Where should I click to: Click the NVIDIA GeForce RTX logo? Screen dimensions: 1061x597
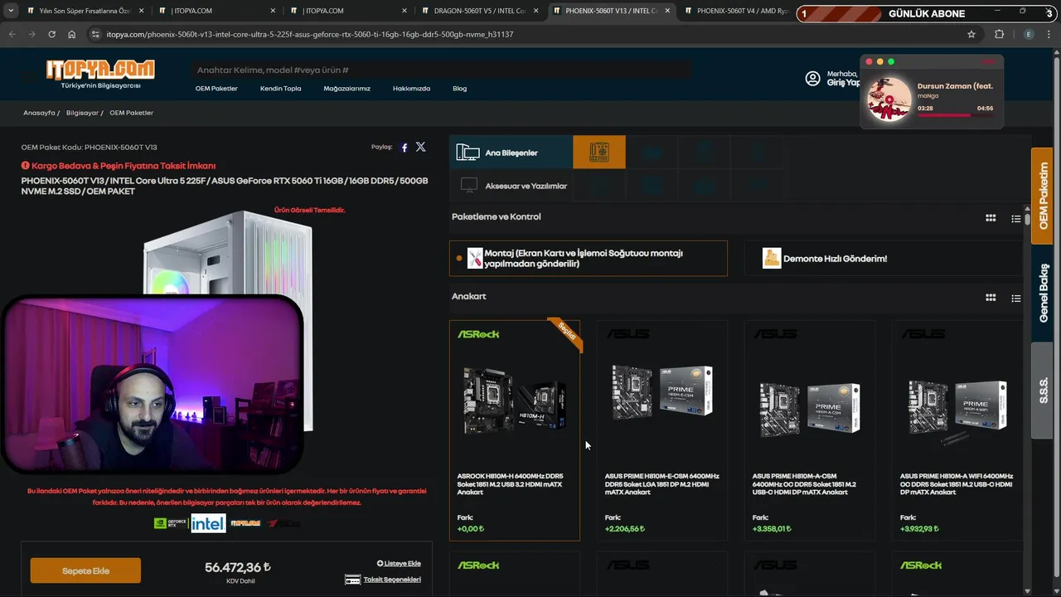tap(171, 523)
